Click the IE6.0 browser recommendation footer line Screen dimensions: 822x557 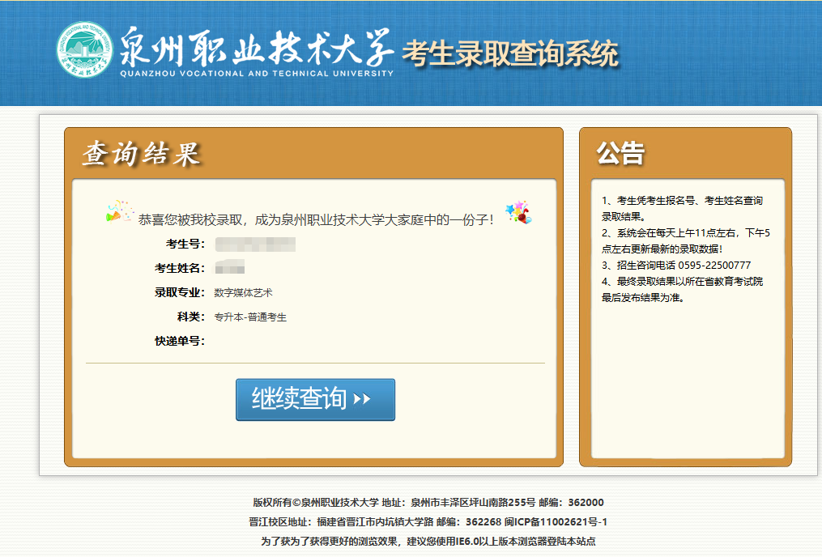point(428,542)
